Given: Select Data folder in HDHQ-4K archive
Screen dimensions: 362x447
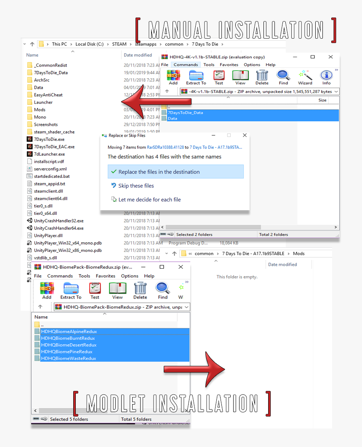Looking at the screenshot, I should point(250,118).
